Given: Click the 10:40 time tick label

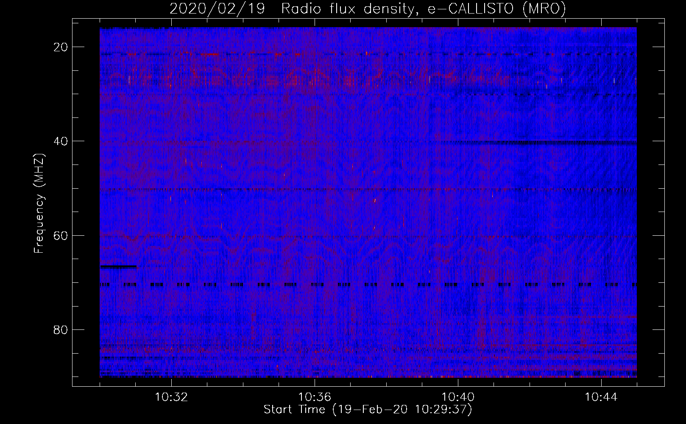Looking at the screenshot, I should tap(458, 397).
